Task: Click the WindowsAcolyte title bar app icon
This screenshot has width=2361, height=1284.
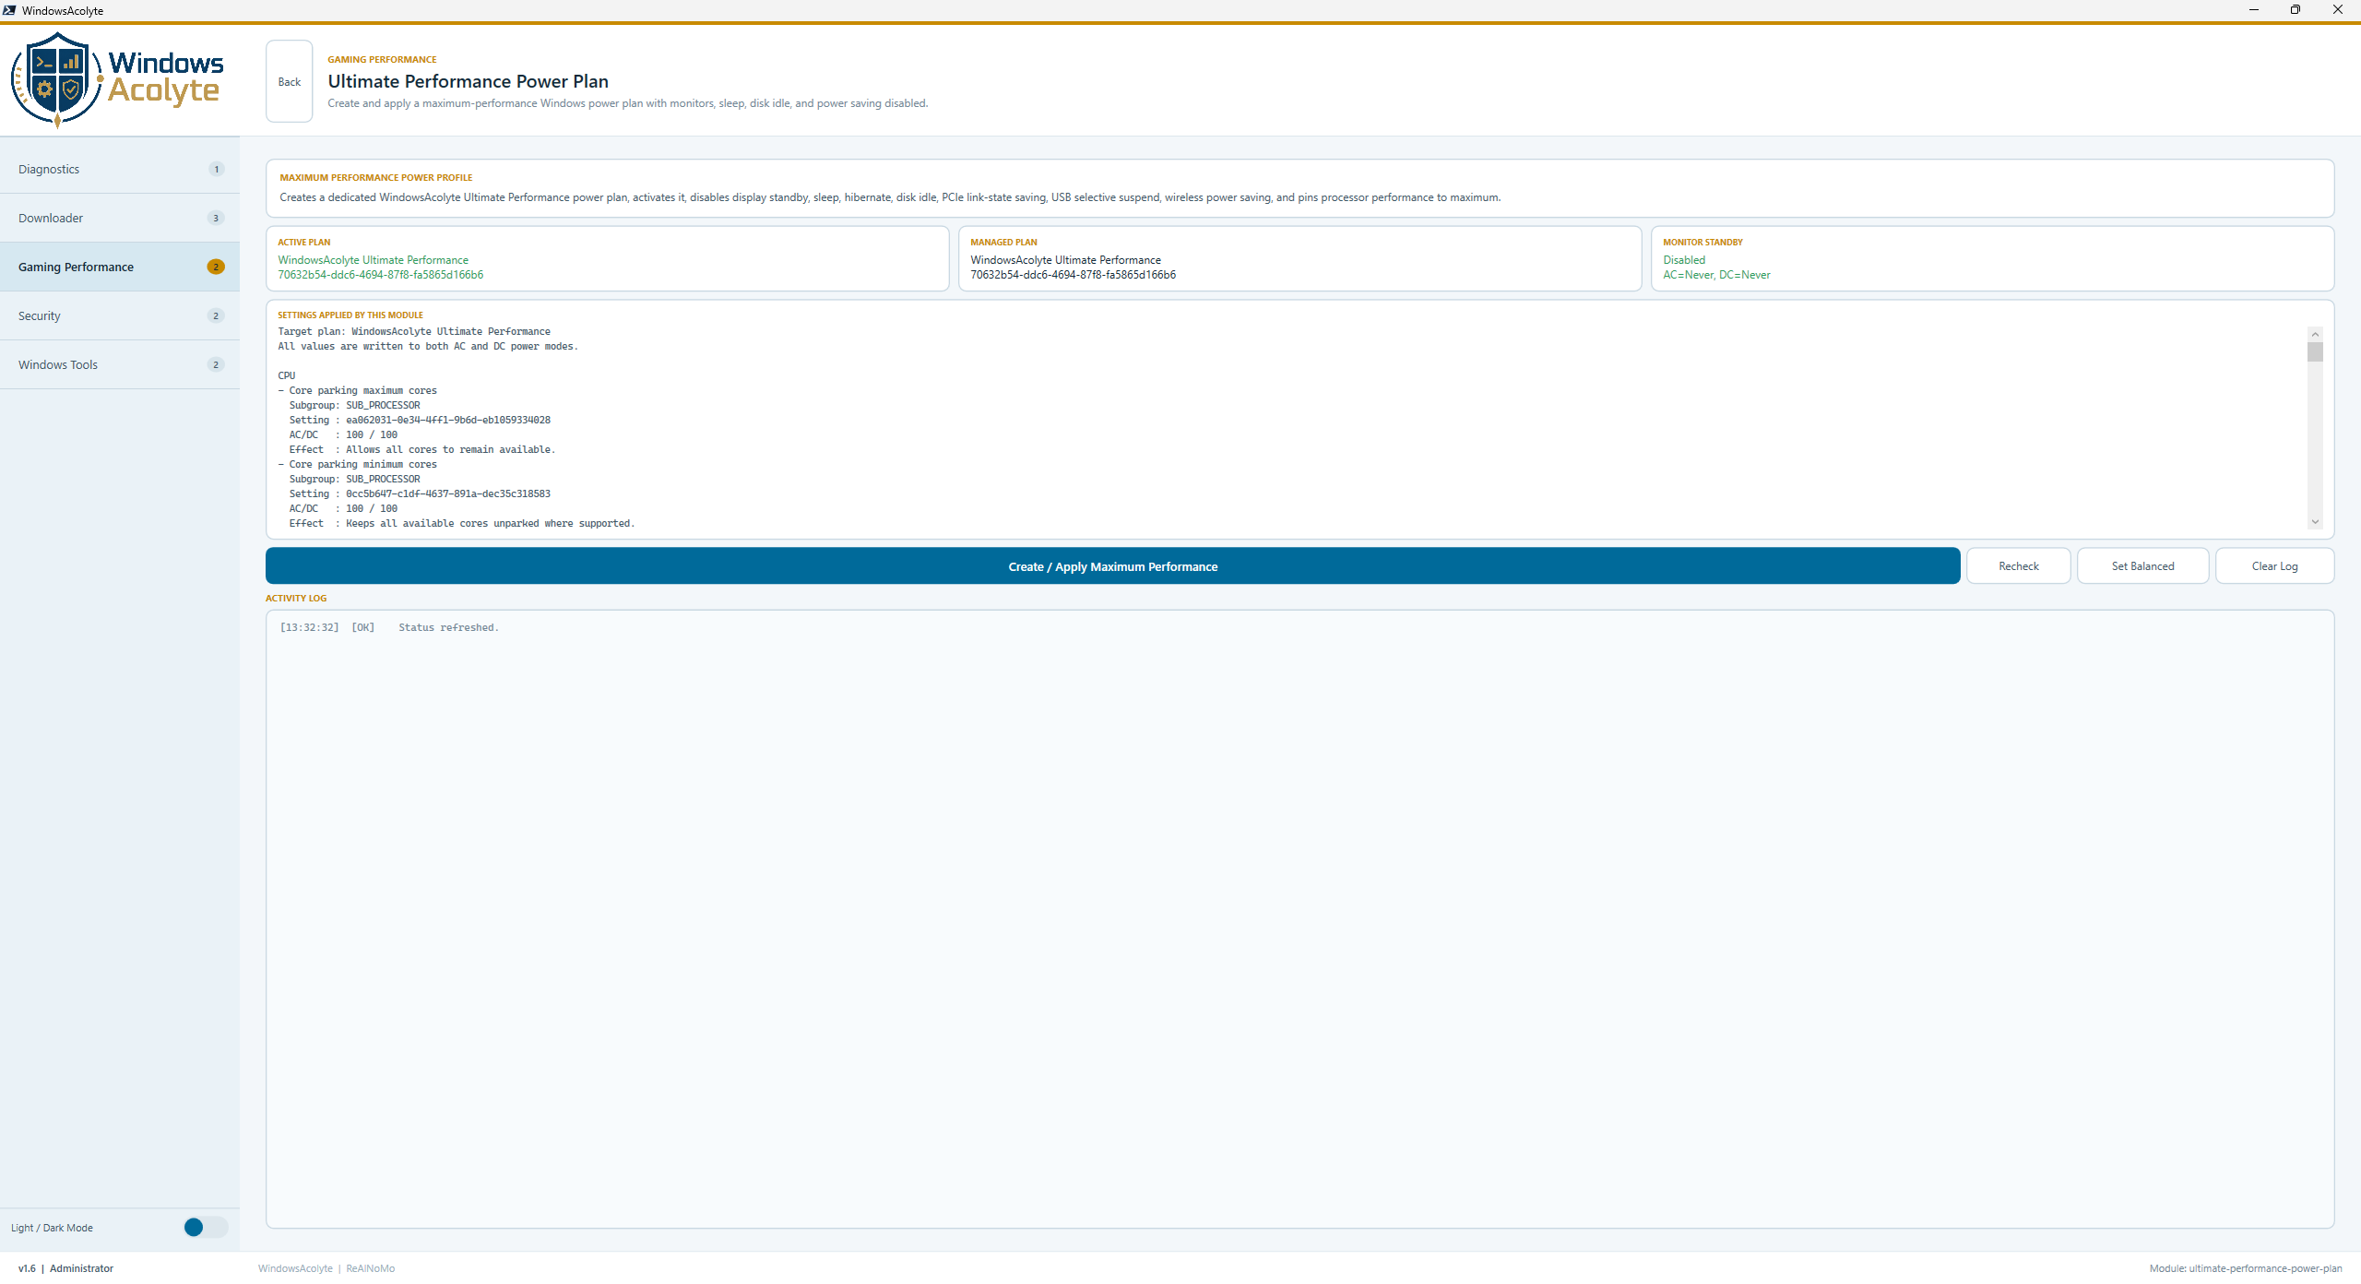Action: click(9, 10)
